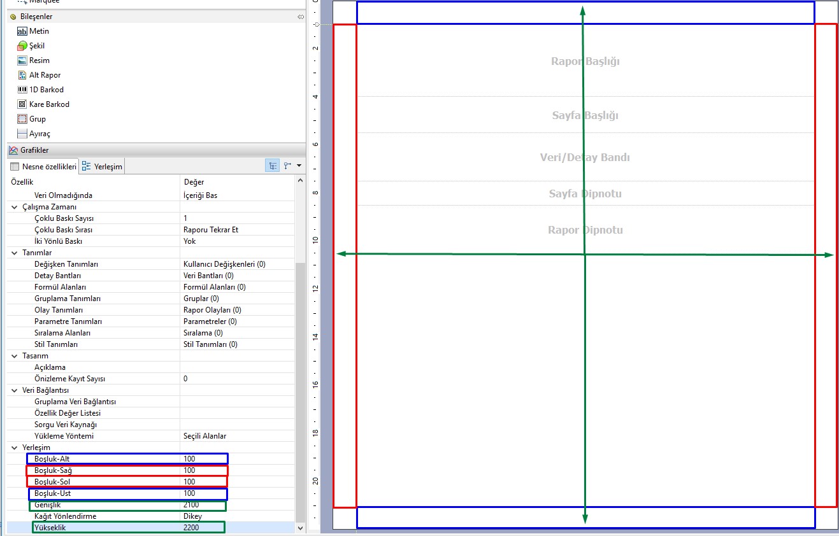Open the properties panel view menu arrow
This screenshot has width=839, height=536.
tap(299, 166)
